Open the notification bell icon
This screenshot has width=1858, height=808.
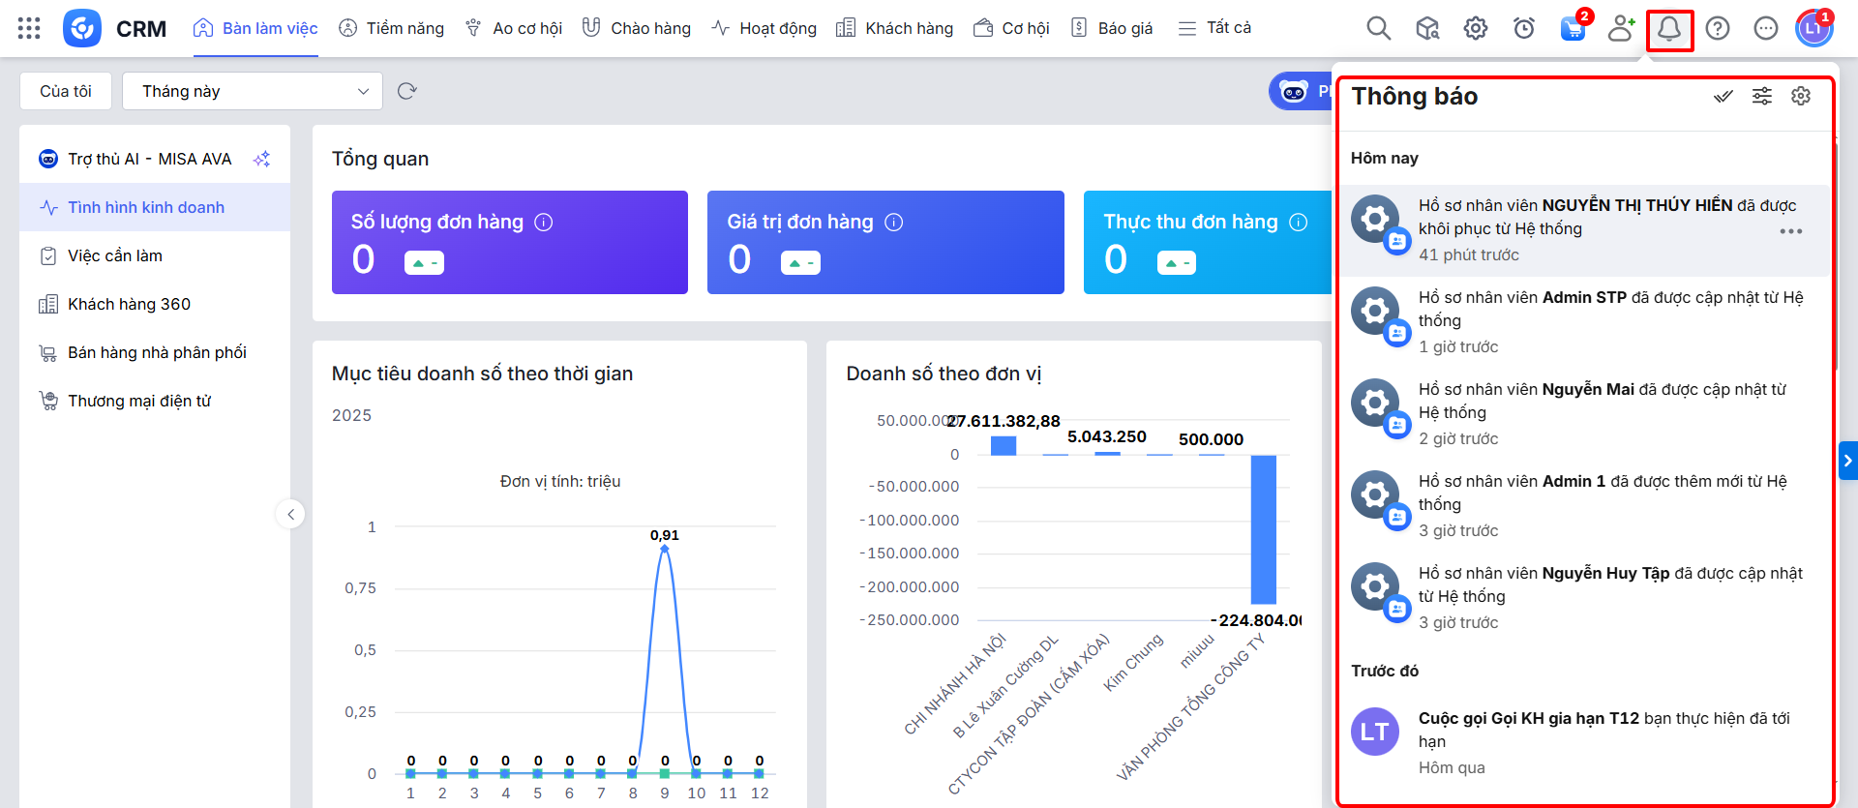click(x=1669, y=29)
